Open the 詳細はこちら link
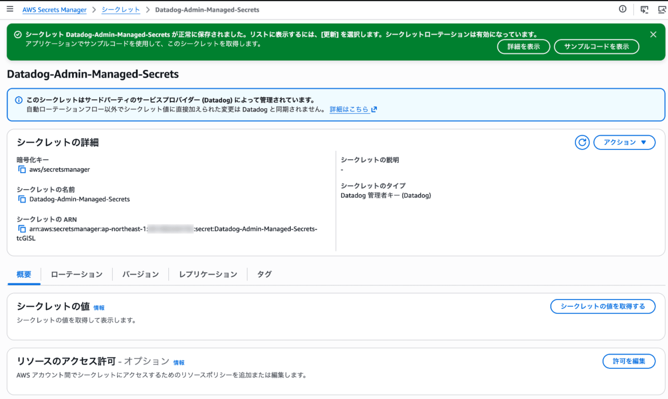The image size is (668, 399). pyautogui.click(x=349, y=109)
